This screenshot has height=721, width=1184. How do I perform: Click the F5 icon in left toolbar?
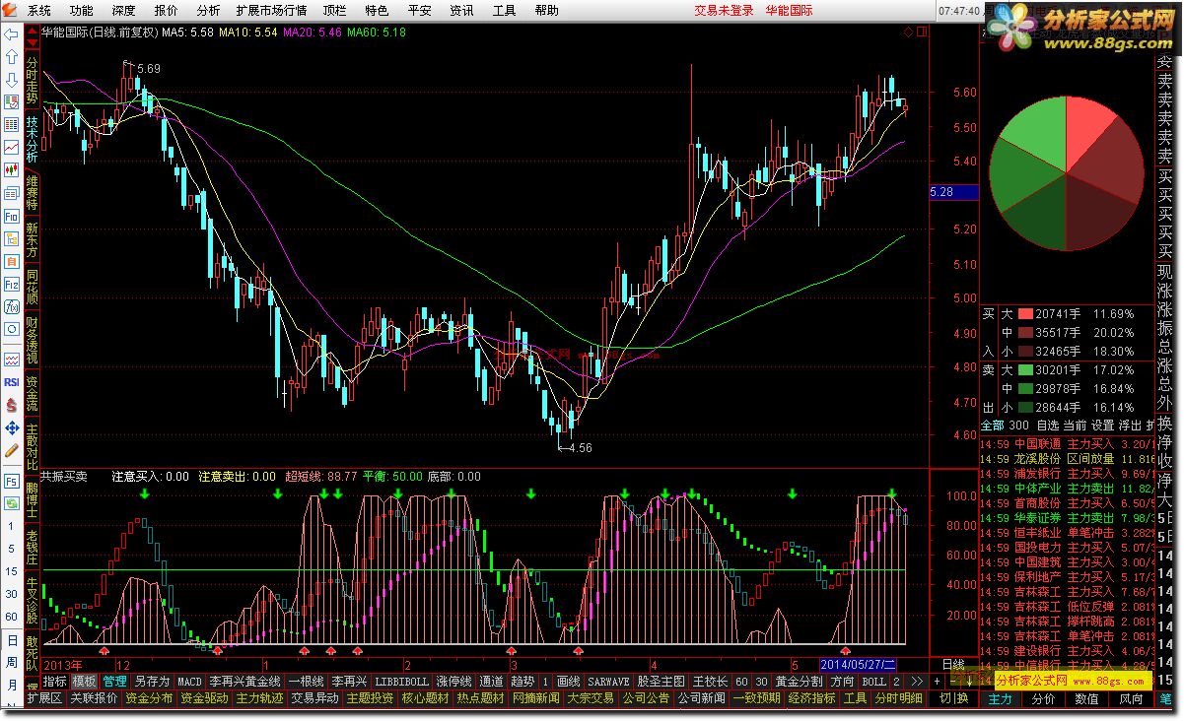pyautogui.click(x=12, y=482)
